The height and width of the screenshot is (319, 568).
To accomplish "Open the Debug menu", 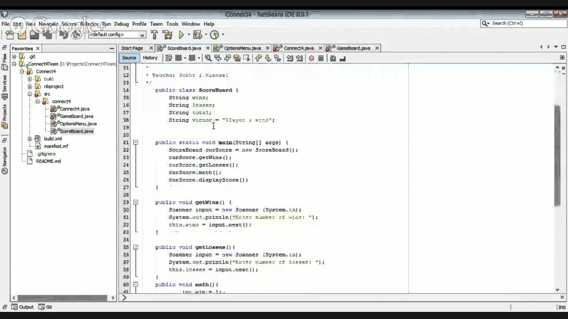I will [x=121, y=24].
